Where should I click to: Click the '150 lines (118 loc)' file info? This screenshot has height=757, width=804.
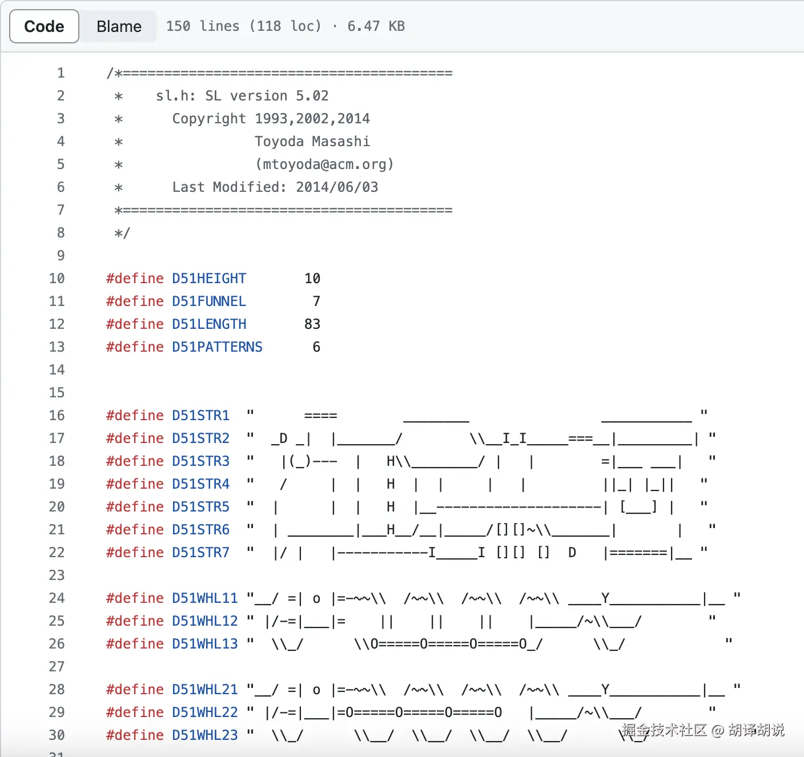point(244,26)
